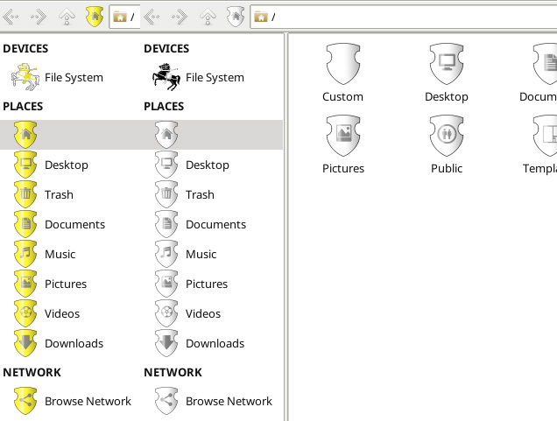Click the yellow forward arrow in toolbar

click(39, 17)
